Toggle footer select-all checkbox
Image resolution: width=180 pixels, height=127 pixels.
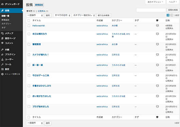(29, 117)
